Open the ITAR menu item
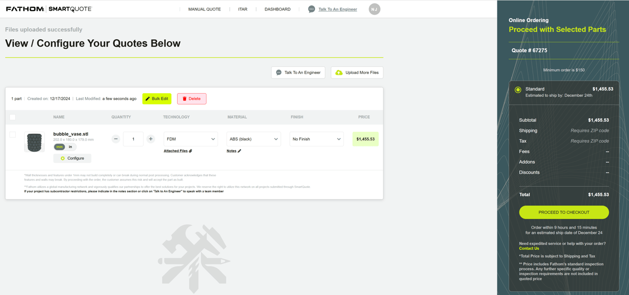 pyautogui.click(x=243, y=9)
